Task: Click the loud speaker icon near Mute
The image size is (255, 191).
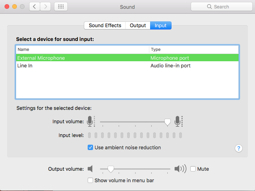Action: [180, 169]
